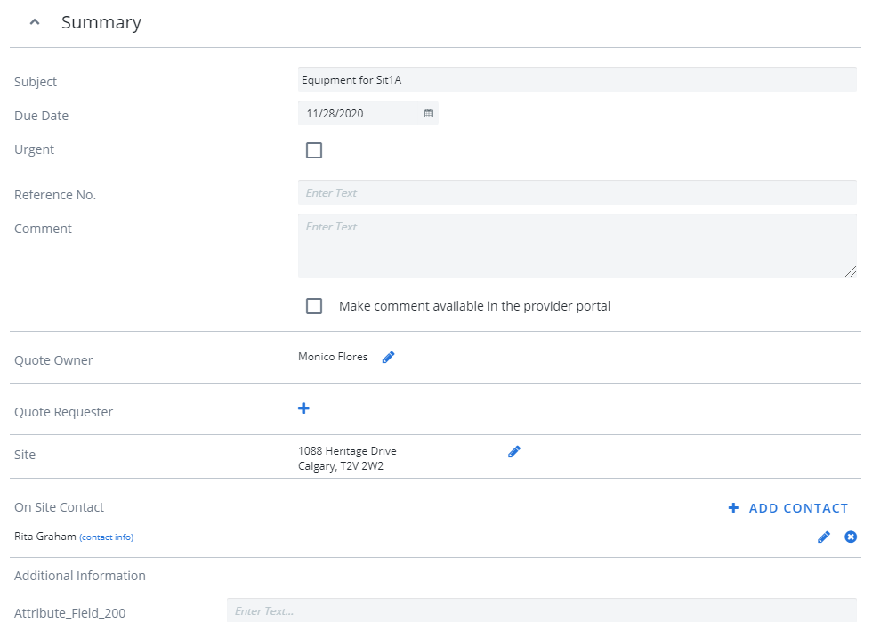872x622 pixels.
Task: Click the Attribute_Field_200 text input
Action: click(542, 610)
